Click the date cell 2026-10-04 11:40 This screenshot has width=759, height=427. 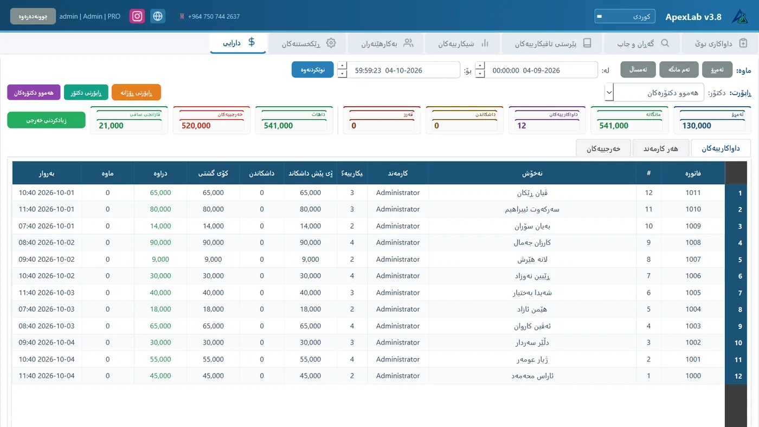point(47,376)
